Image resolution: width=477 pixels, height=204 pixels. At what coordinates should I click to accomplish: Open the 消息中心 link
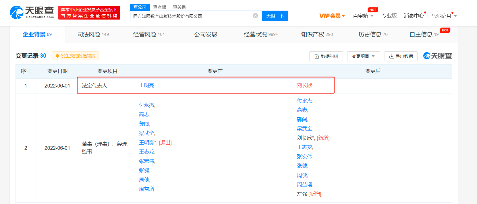point(414,16)
